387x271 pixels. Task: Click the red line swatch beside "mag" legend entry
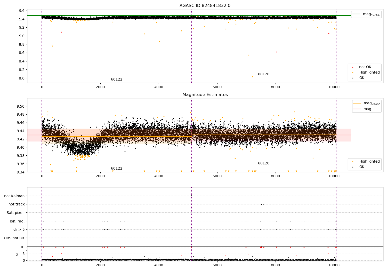point(357,109)
